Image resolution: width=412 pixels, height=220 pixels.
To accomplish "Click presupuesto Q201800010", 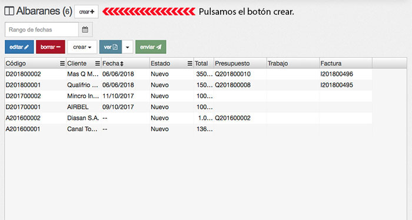I will 233,74.
